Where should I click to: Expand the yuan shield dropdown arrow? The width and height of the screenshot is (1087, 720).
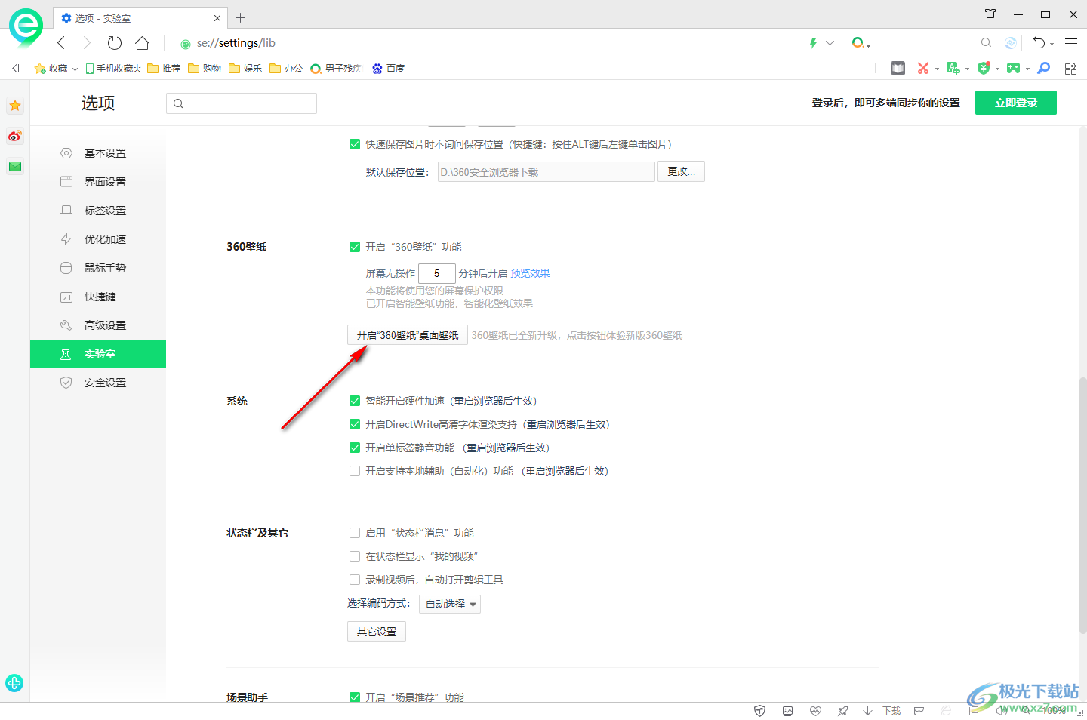[997, 69]
